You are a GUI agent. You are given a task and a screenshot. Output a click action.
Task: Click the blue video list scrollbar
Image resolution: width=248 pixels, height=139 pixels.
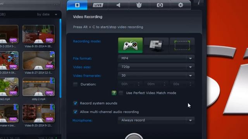click(60, 58)
